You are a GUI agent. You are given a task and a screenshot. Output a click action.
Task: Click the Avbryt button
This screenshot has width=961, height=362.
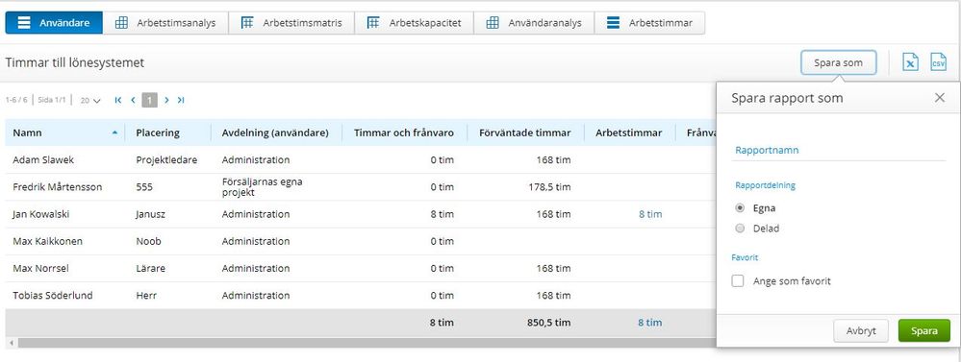861,331
